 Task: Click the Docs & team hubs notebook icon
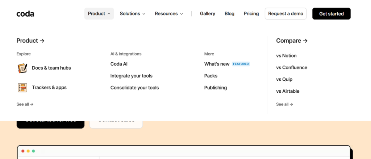click(22, 68)
